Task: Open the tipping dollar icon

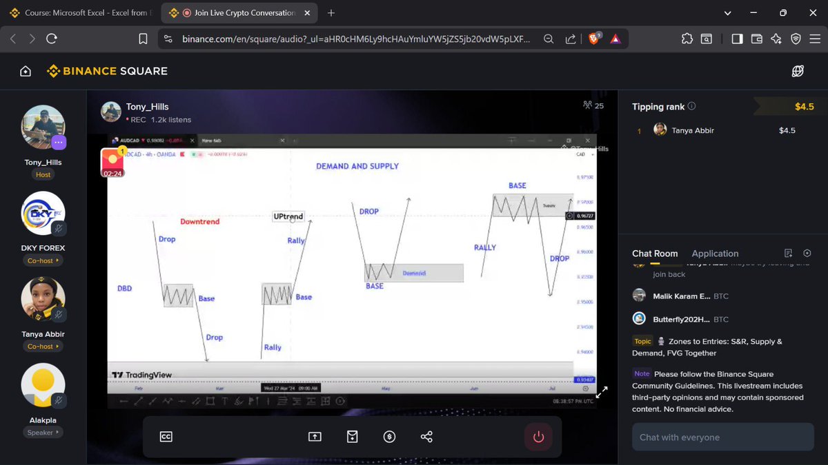Action: click(x=389, y=437)
